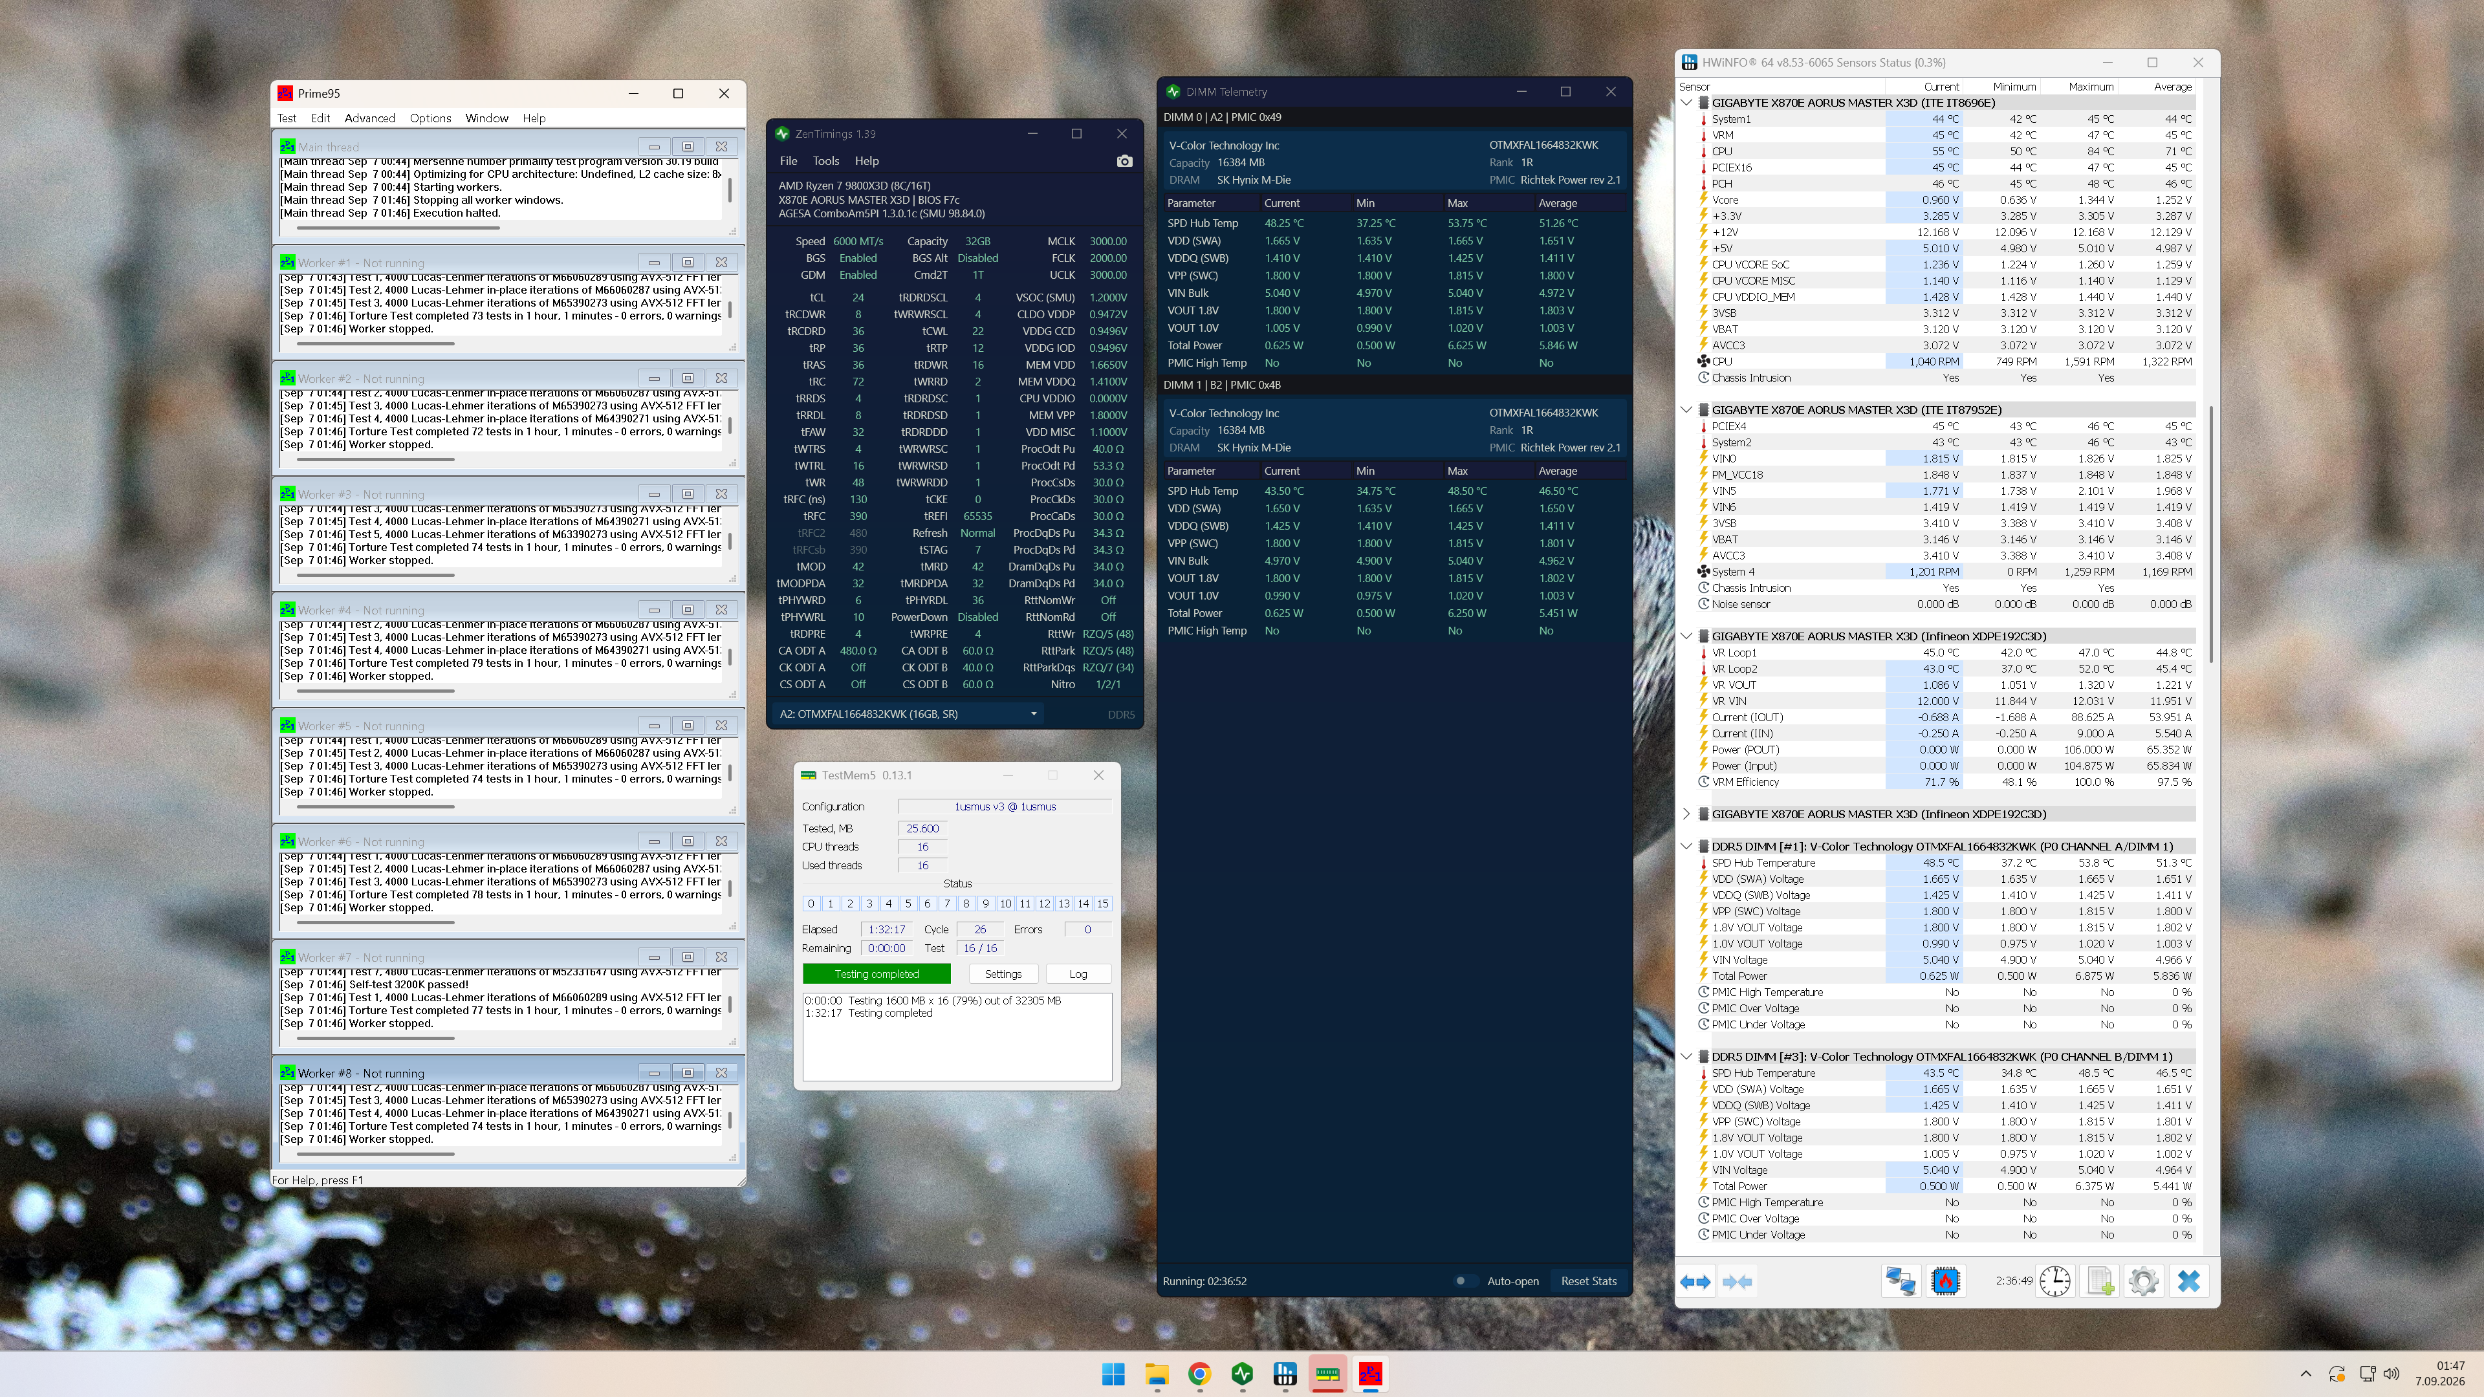
Task: Click TestMem5 Configuration 1usmus v3 field
Action: [x=1005, y=807]
